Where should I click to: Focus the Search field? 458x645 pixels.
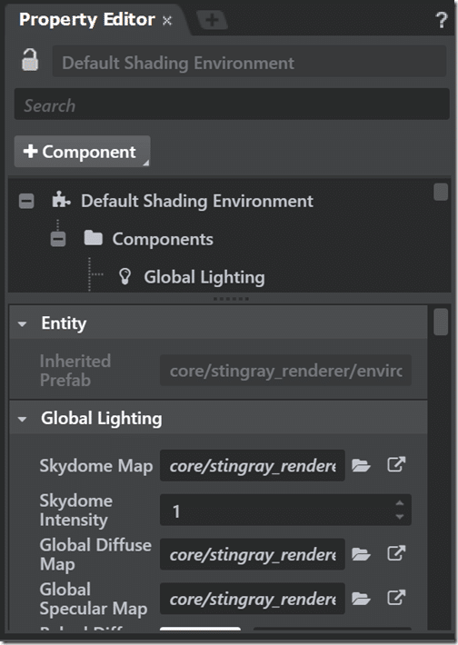coord(232,104)
